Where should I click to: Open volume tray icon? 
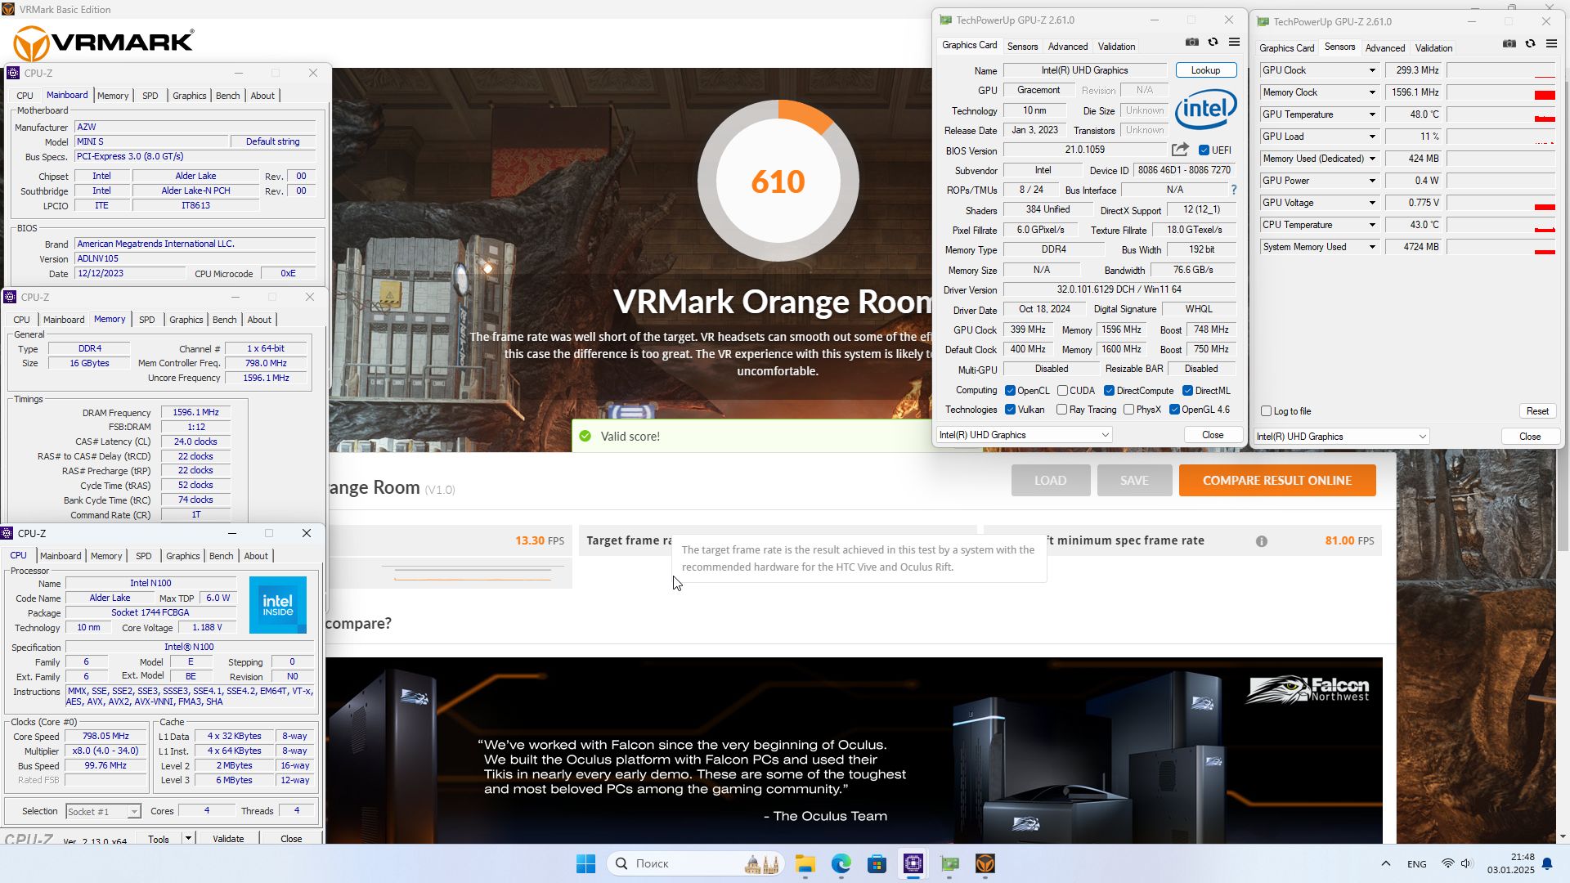pyautogui.click(x=1466, y=863)
